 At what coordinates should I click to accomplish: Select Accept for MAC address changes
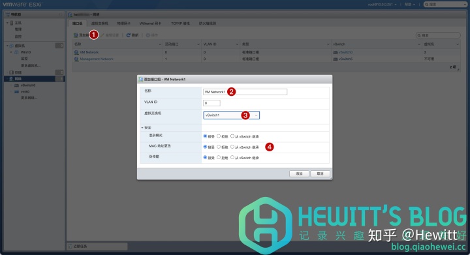pos(206,147)
